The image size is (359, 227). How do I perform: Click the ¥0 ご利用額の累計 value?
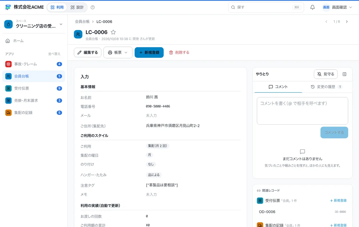point(148,225)
